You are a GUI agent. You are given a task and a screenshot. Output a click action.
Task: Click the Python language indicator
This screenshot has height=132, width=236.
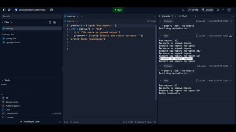(74, 122)
